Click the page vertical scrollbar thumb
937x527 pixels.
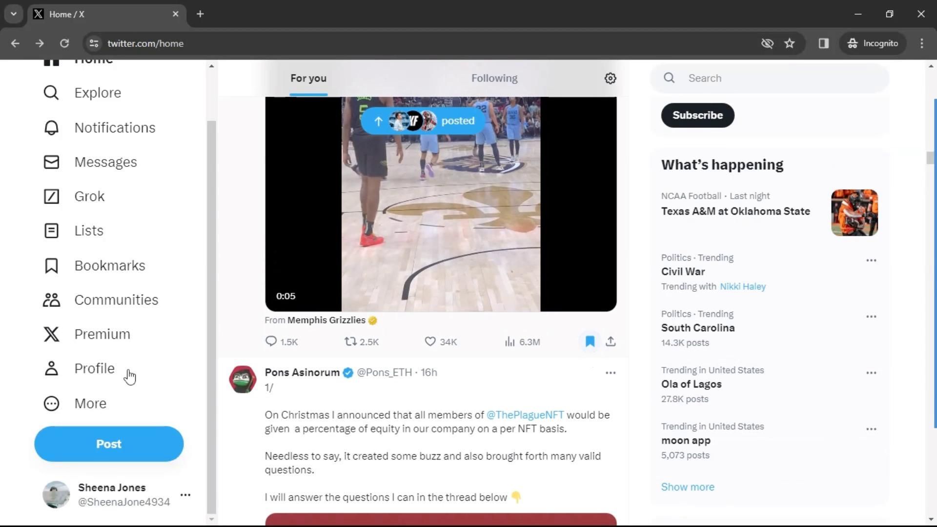coord(930,158)
